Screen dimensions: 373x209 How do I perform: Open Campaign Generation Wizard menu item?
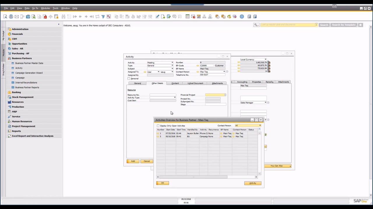coord(29,73)
